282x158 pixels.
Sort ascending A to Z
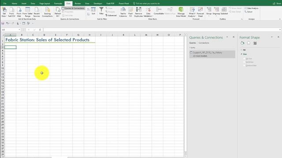pyautogui.click(x=88, y=10)
